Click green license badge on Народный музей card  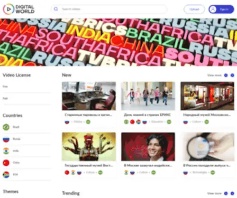[x=207, y=122]
